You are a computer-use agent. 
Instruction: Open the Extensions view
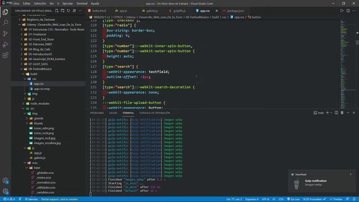coord(5,55)
